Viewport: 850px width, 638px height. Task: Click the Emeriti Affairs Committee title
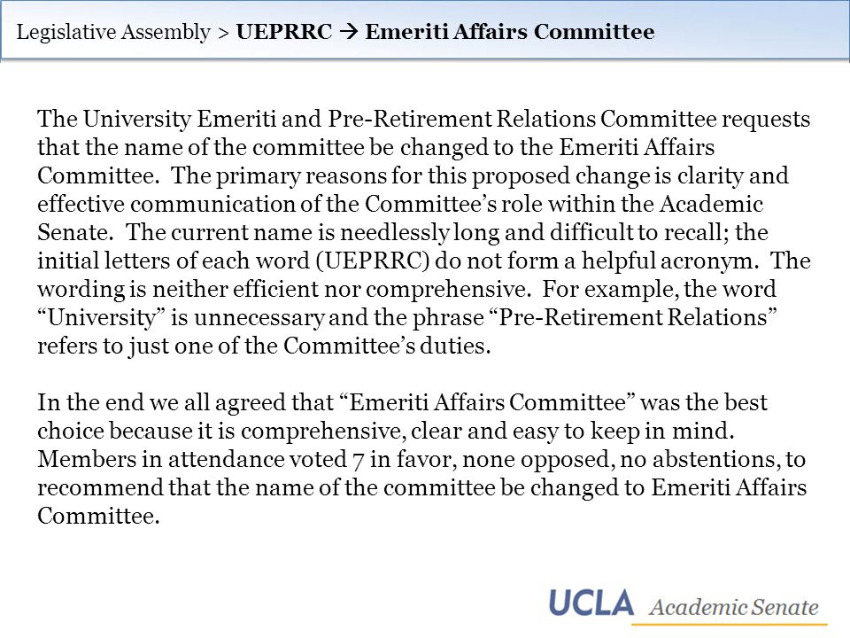point(510,32)
